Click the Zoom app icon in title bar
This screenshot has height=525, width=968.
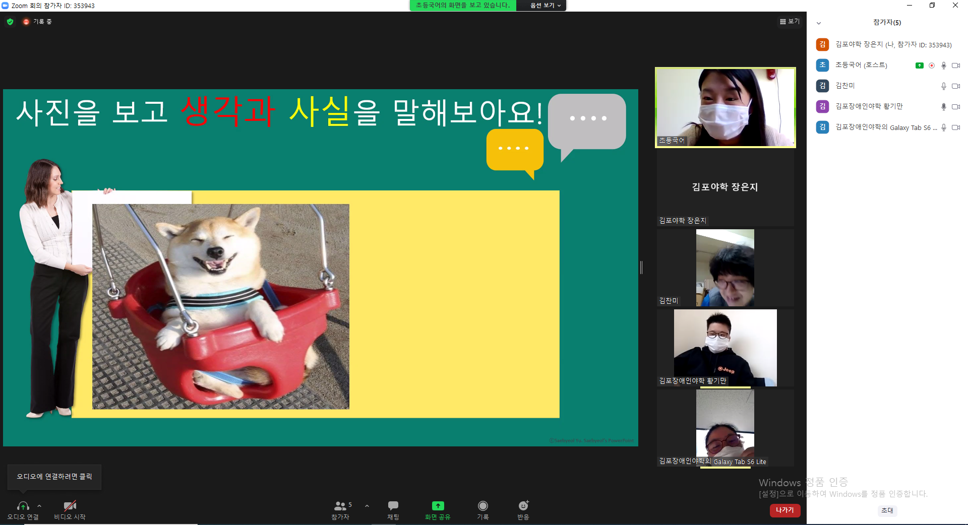[5, 6]
